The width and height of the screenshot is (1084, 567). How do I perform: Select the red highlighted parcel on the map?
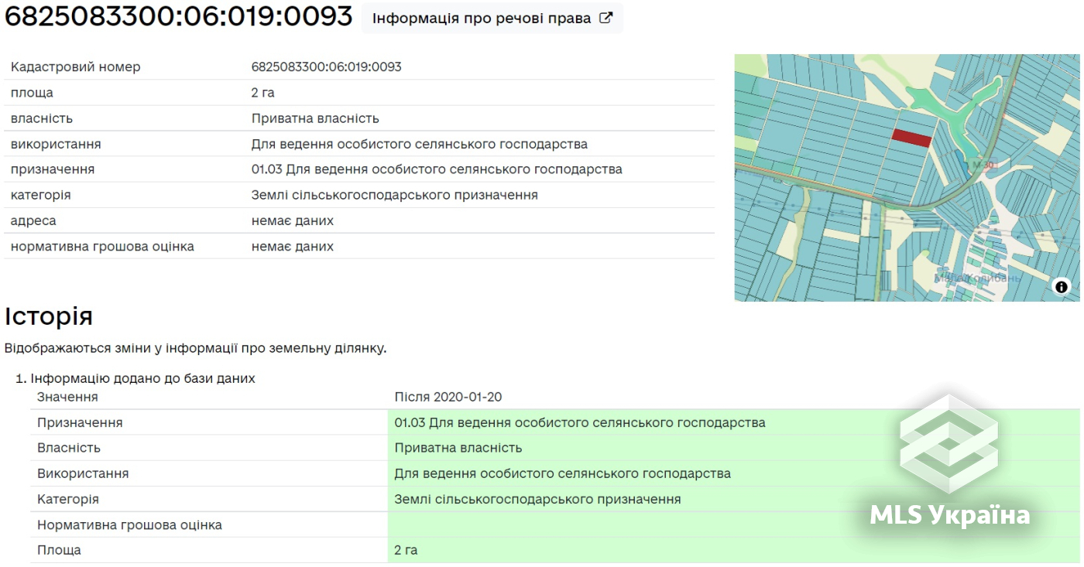911,138
